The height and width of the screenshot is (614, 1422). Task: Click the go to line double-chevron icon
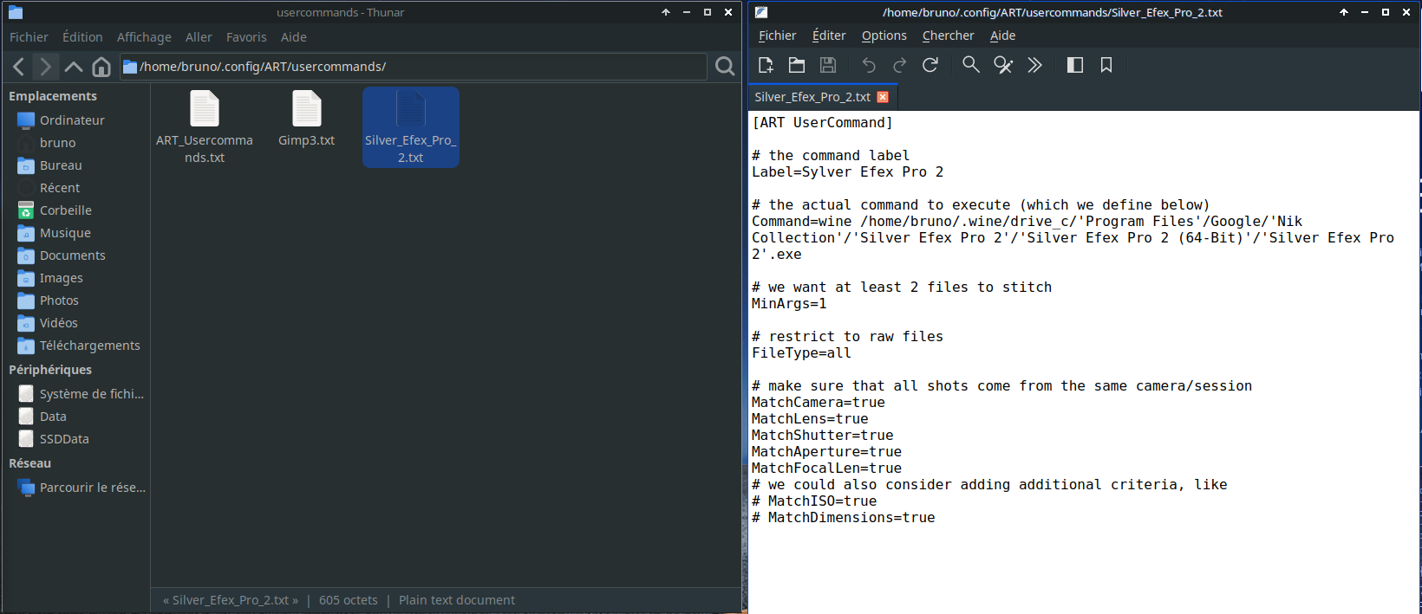click(x=1034, y=65)
